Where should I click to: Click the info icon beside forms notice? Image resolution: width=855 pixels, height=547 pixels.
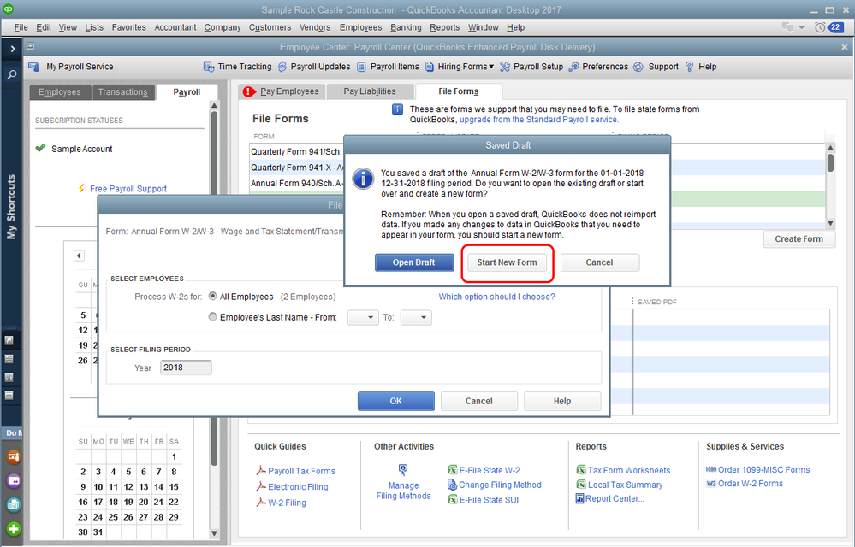click(397, 109)
